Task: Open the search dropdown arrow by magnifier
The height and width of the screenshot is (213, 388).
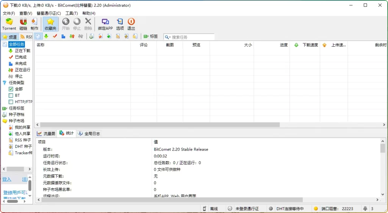Action: 170,37
